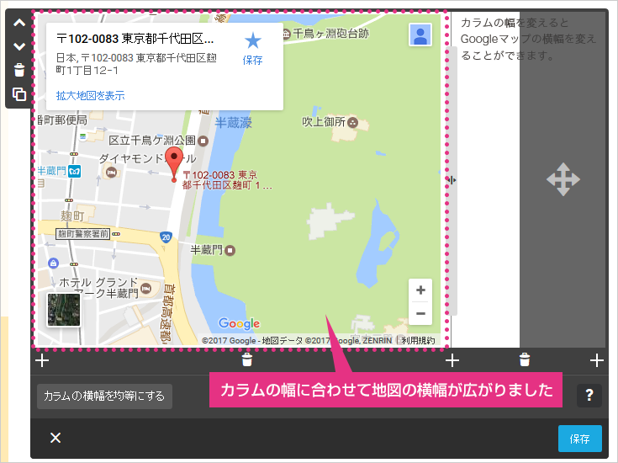
Task: Click the route 20 highway shield
Action: coord(166,237)
